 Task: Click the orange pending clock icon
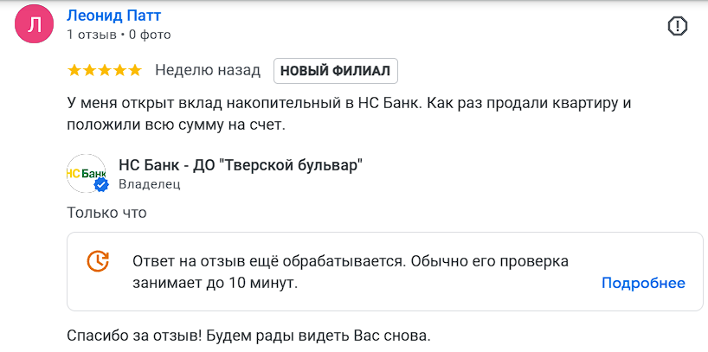(x=98, y=261)
